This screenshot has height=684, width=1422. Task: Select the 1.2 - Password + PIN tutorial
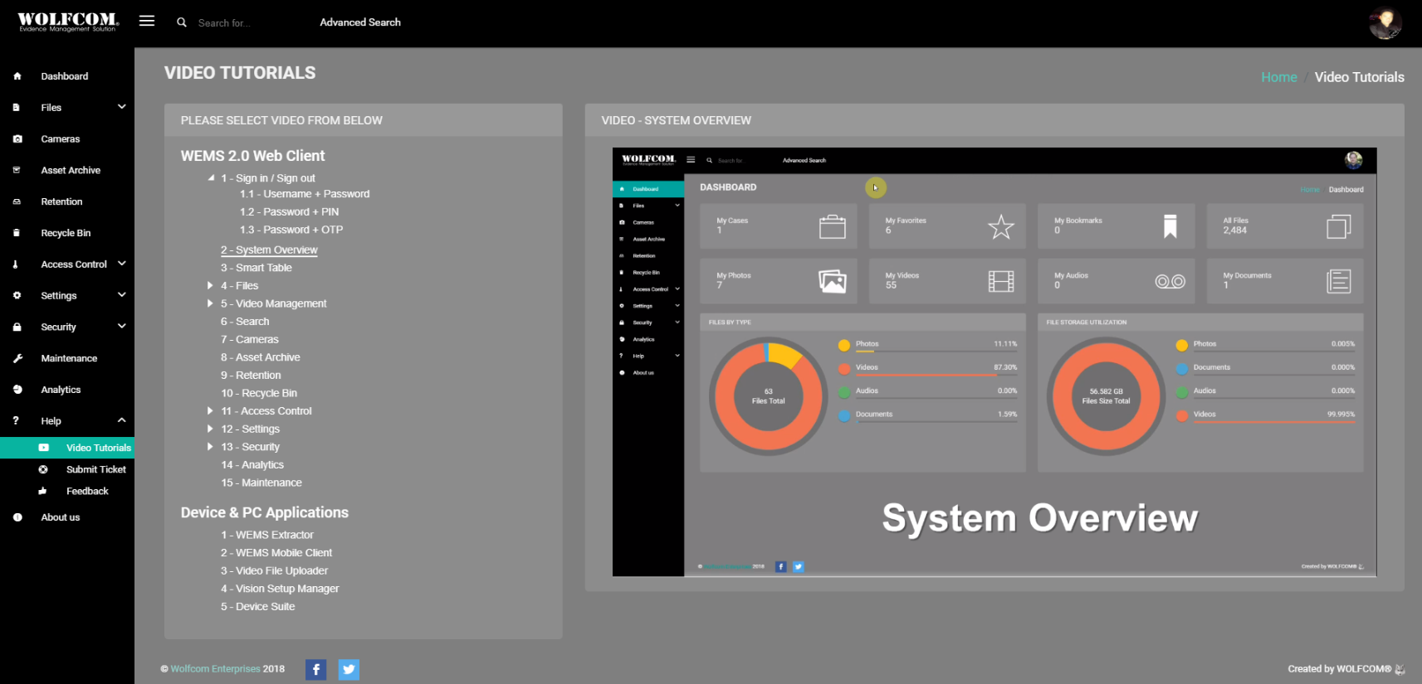[289, 212]
